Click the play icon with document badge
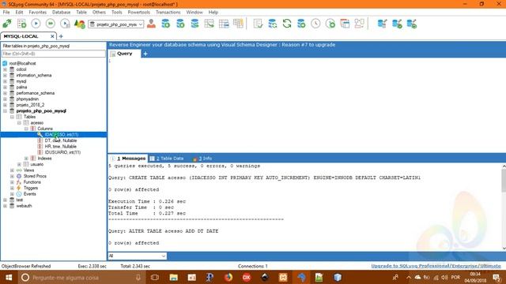The width and height of the screenshot is (506, 284). pos(65,24)
